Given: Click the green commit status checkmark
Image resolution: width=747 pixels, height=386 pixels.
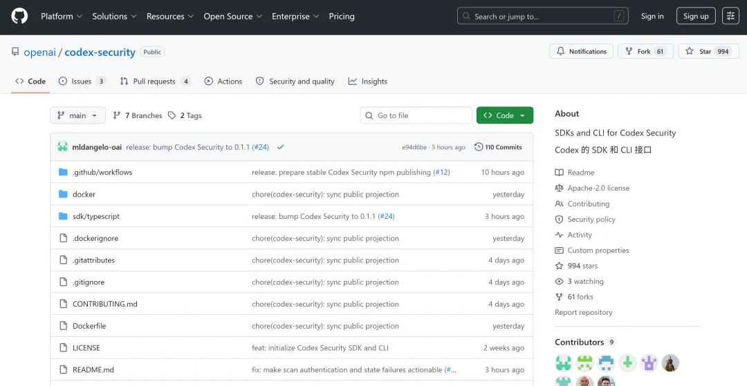Looking at the screenshot, I should point(281,147).
